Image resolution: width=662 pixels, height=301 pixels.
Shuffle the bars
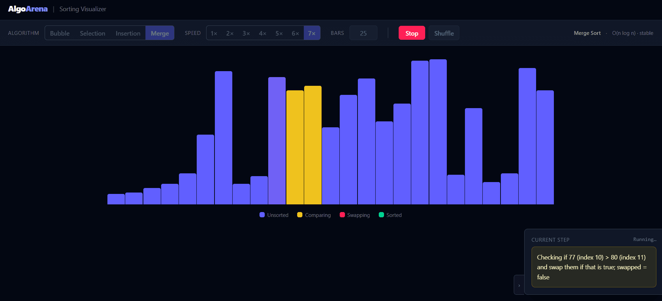(x=444, y=33)
